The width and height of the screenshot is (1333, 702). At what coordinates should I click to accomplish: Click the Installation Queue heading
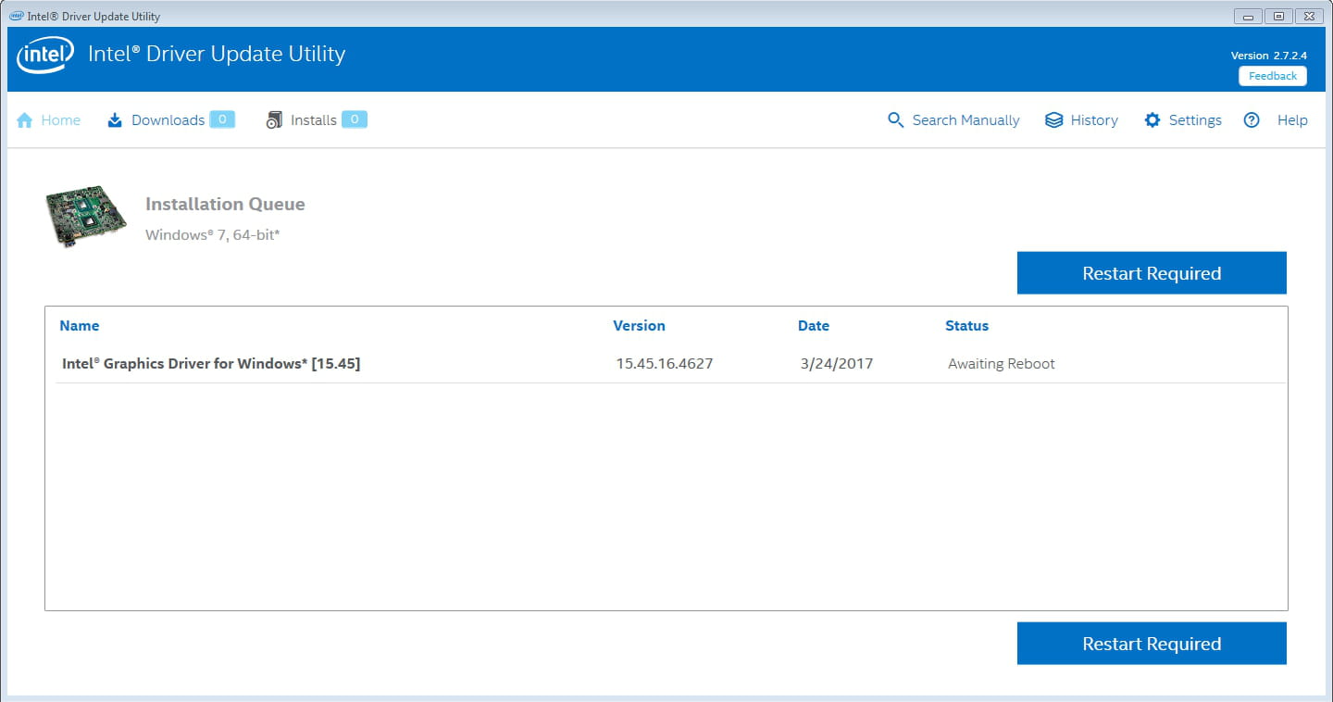225,205
